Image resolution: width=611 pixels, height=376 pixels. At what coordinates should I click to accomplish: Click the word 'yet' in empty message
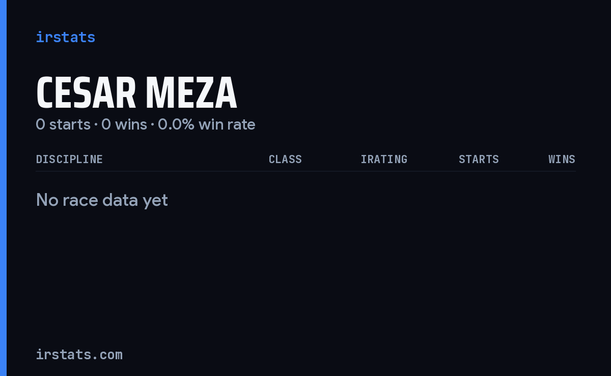(155, 200)
